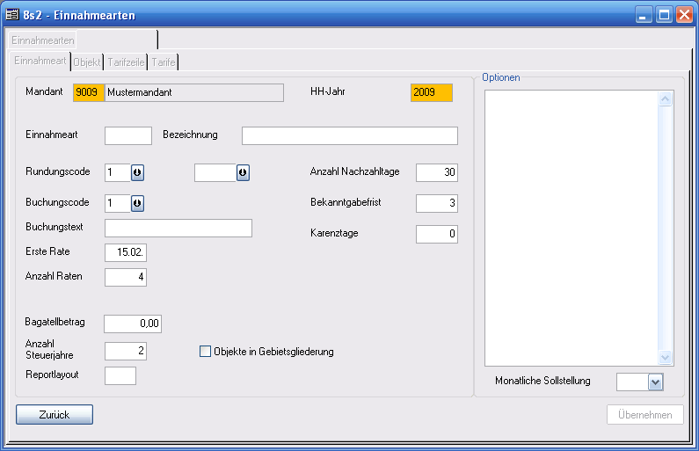Screen dimensions: 699x451
Task: Open the Tarife tab
Action: [164, 62]
